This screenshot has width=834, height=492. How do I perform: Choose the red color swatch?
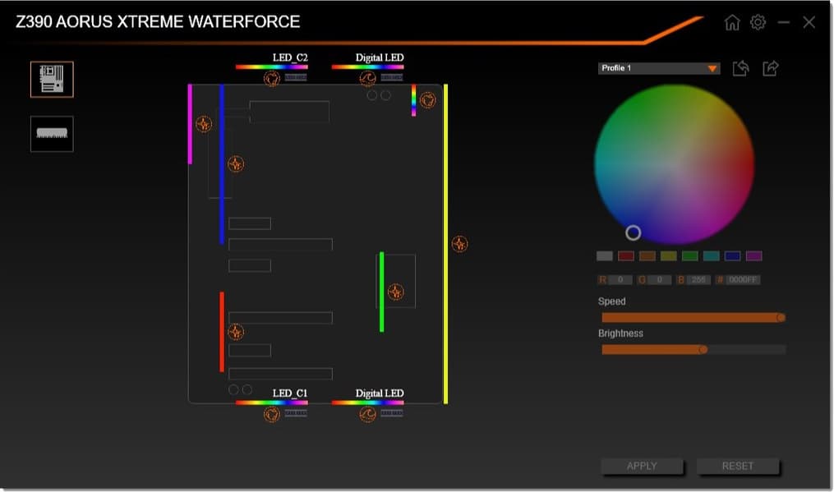(x=626, y=255)
